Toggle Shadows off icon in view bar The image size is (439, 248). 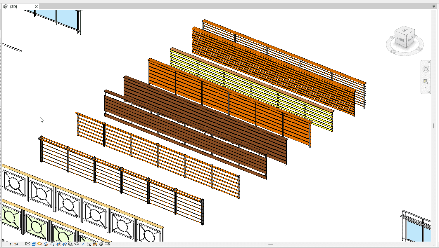(x=46, y=244)
